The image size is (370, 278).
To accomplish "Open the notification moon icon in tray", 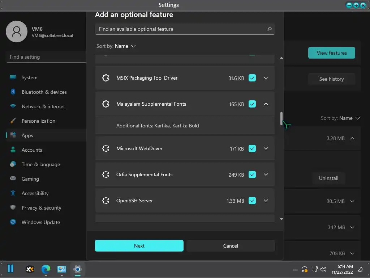I will [360, 269].
